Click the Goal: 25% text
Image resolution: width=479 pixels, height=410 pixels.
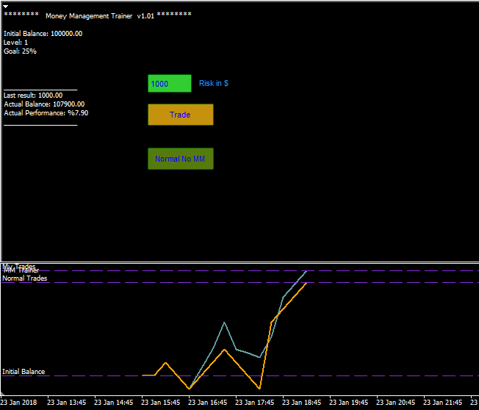20,51
